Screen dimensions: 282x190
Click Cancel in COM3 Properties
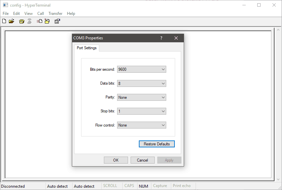click(142, 160)
